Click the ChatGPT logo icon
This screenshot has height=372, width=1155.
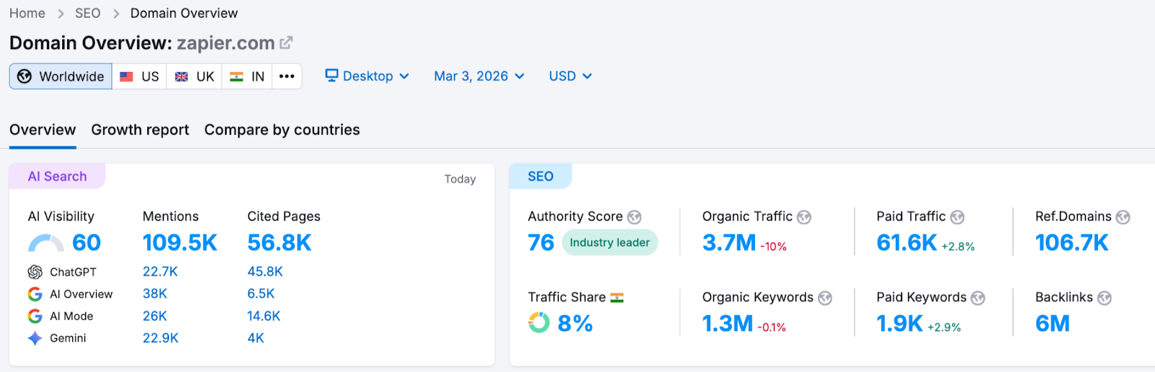click(35, 272)
